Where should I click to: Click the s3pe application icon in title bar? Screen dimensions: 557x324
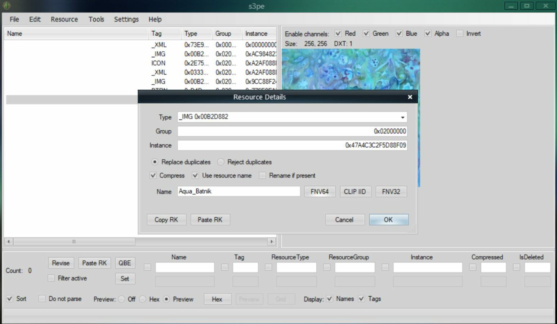(x=6, y=6)
